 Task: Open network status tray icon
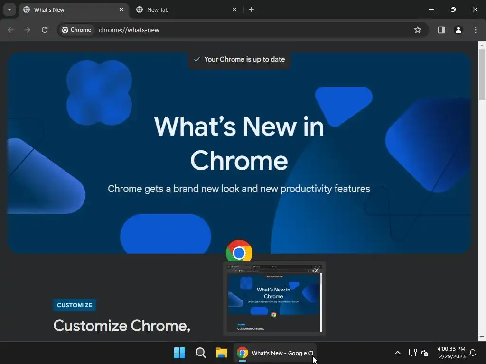coord(412,353)
